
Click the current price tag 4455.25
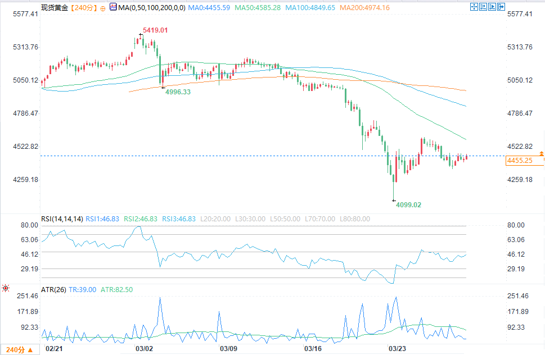524,160
